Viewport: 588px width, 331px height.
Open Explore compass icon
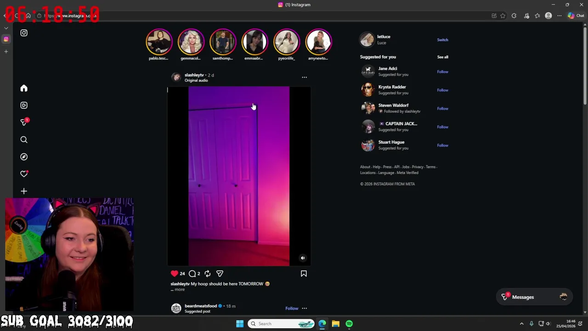tap(24, 157)
